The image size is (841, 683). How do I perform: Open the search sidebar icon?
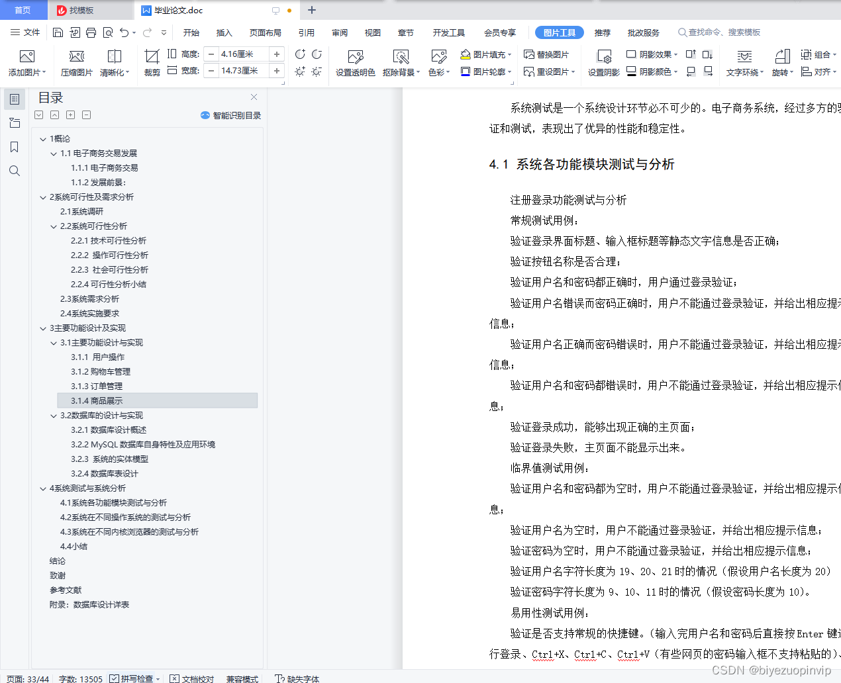15,171
